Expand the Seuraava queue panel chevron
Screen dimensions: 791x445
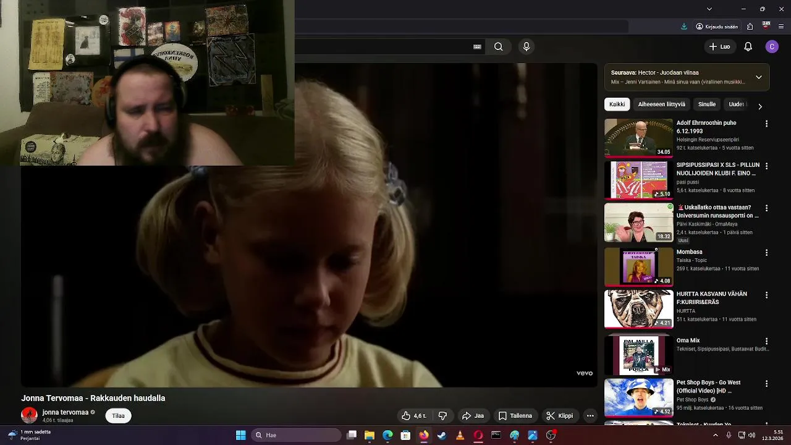tap(759, 77)
